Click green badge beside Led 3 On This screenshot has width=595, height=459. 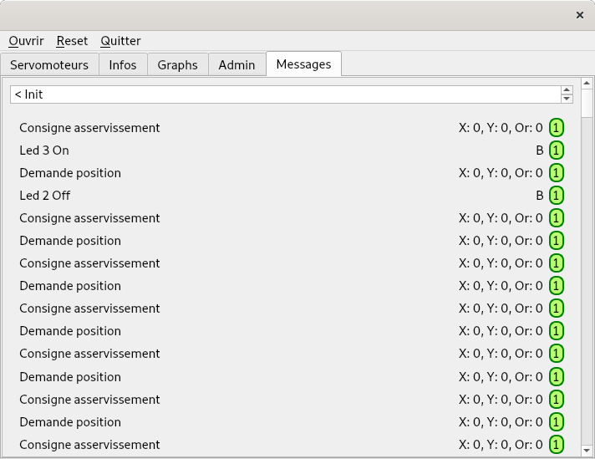click(557, 150)
